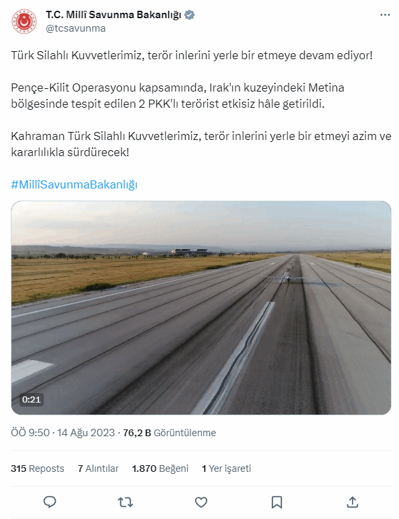Click the drone aircraft in the video thumbnail

(287, 278)
